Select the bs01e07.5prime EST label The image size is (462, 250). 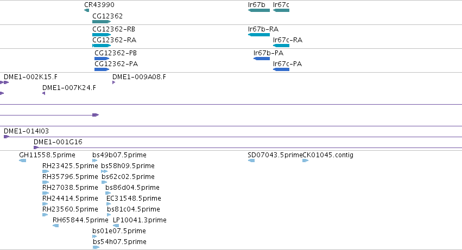pos(119,231)
